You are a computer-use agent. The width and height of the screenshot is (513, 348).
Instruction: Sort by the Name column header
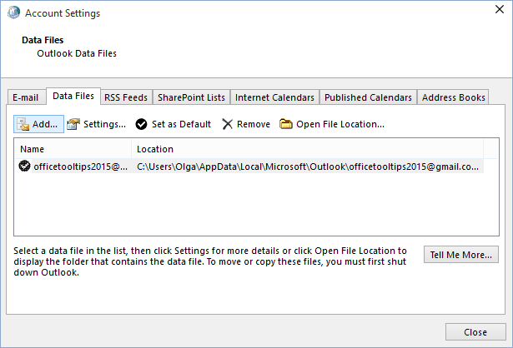[73, 149]
